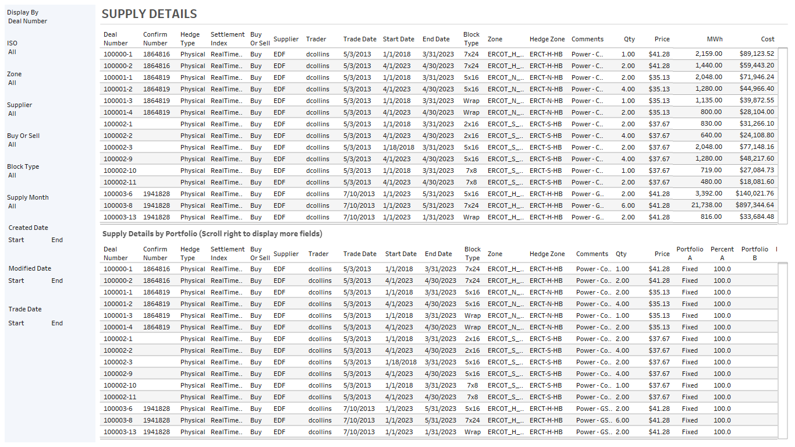Viewport: 795px width, 447px height.
Task: Open the ISO filter dropdown
Action: pos(17,51)
